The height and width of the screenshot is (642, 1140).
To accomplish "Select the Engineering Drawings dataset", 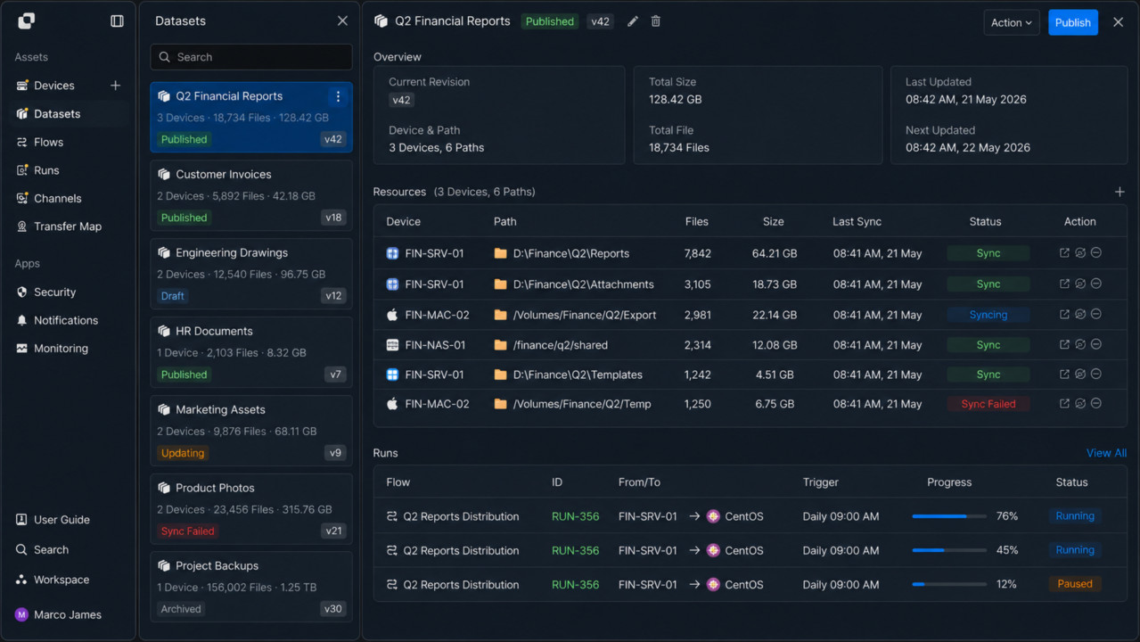I will (251, 274).
